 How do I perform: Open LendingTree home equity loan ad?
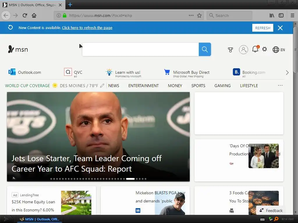[x=33, y=206]
